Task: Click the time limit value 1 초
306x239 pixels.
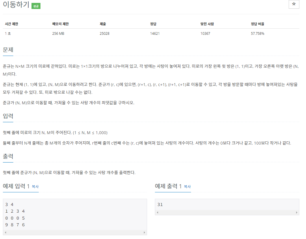Action: 8,33
